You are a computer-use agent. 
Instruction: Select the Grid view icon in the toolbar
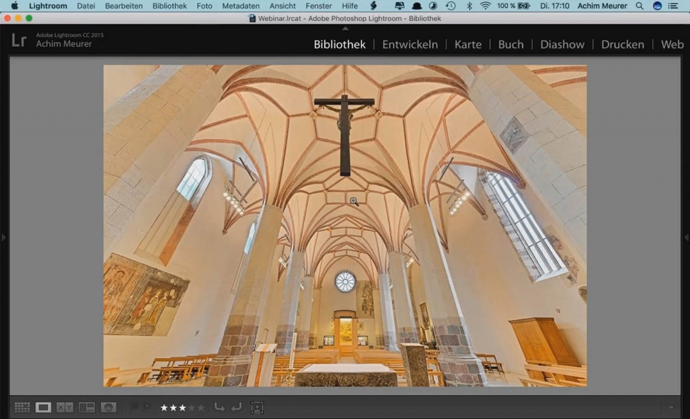pyautogui.click(x=22, y=407)
